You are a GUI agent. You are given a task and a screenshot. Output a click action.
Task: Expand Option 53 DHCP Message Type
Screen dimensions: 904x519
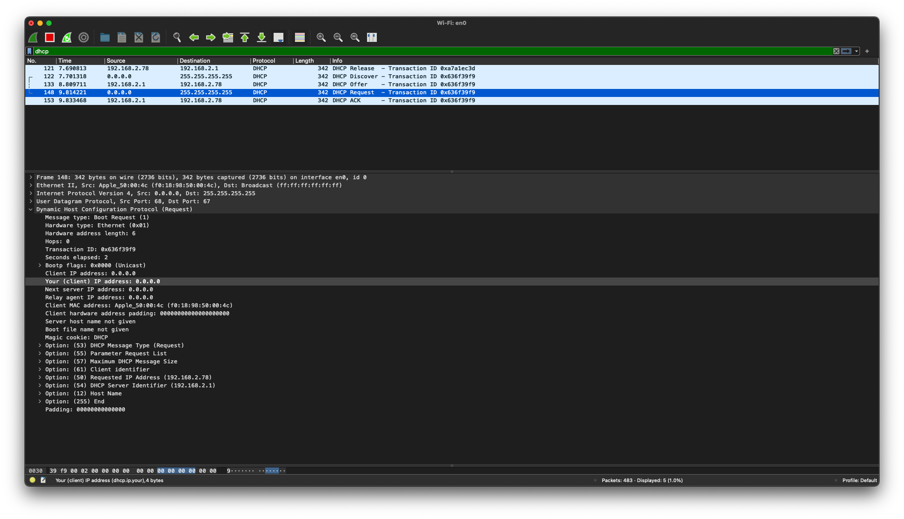[40, 346]
